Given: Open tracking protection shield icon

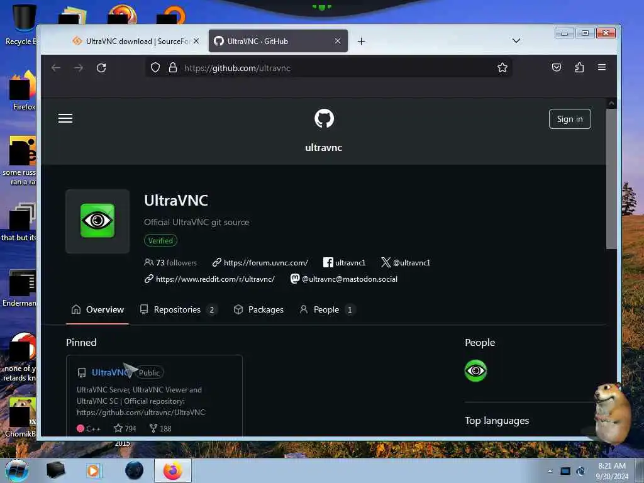Looking at the screenshot, I should 155,68.
